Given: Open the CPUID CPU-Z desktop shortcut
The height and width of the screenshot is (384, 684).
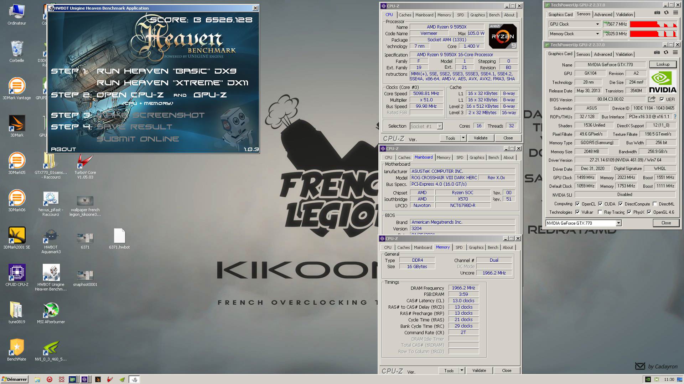Looking at the screenshot, I should pos(17,276).
